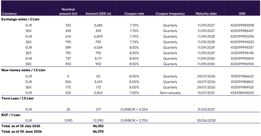Viewport: 261px width, 136px height.
Task: Click the Semi-annually coupon frequency
Action: pos(170,93)
